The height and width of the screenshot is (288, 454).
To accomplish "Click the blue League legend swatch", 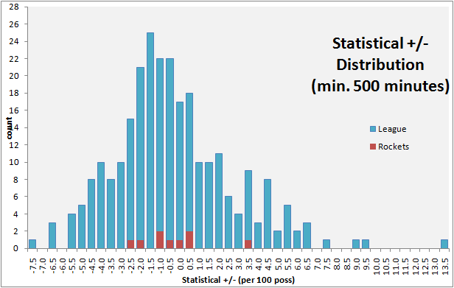I will (x=373, y=129).
